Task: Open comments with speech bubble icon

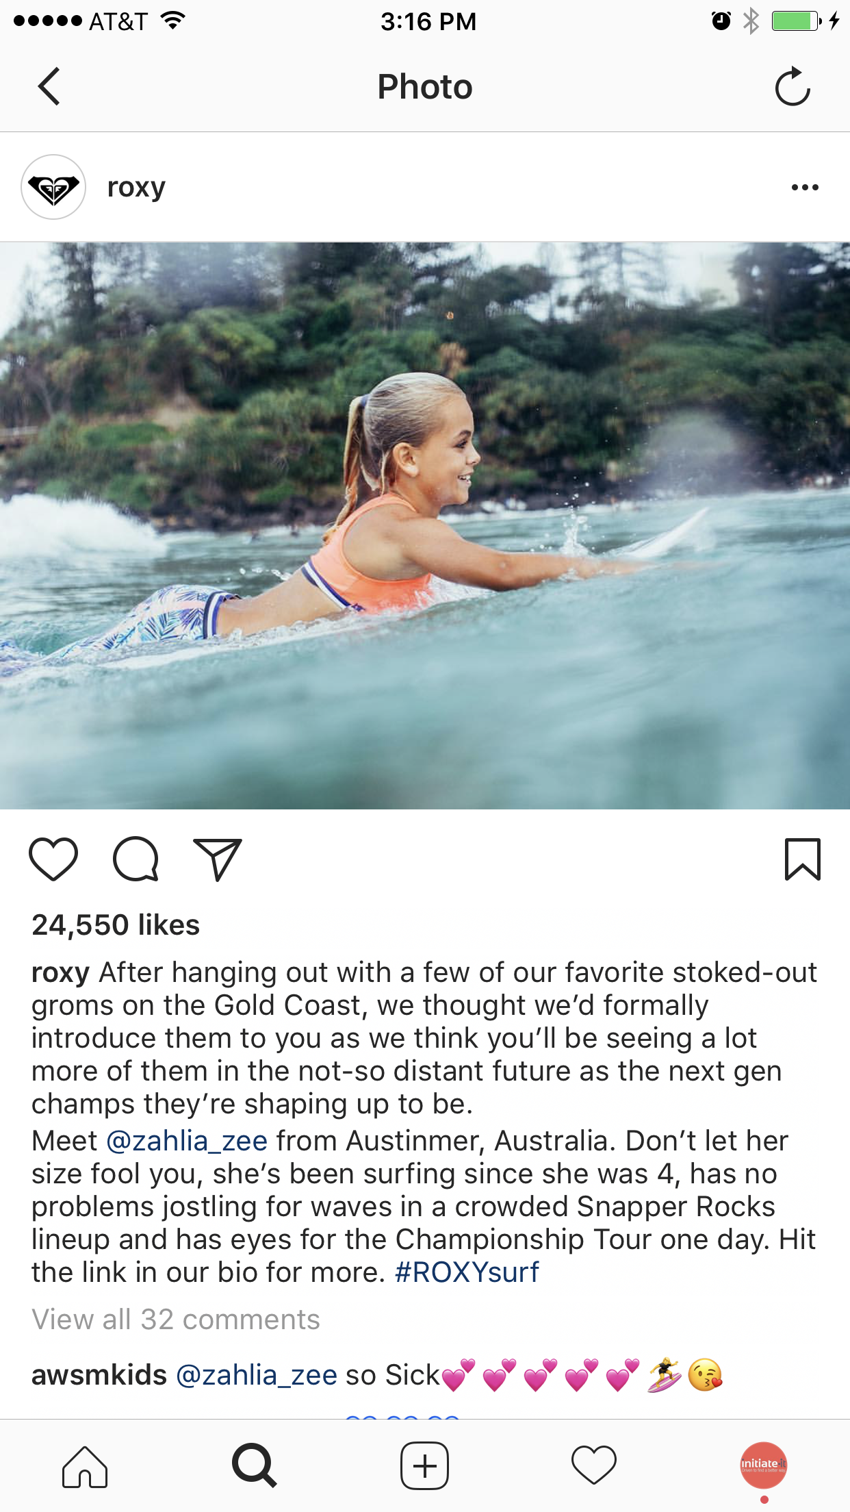Action: click(x=136, y=859)
